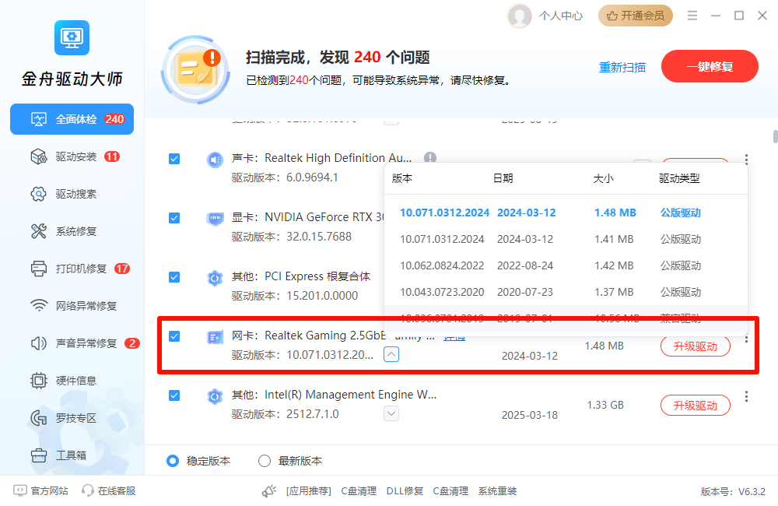778x506 pixels.
Task: Click the 重新扫描 link
Action: (622, 67)
